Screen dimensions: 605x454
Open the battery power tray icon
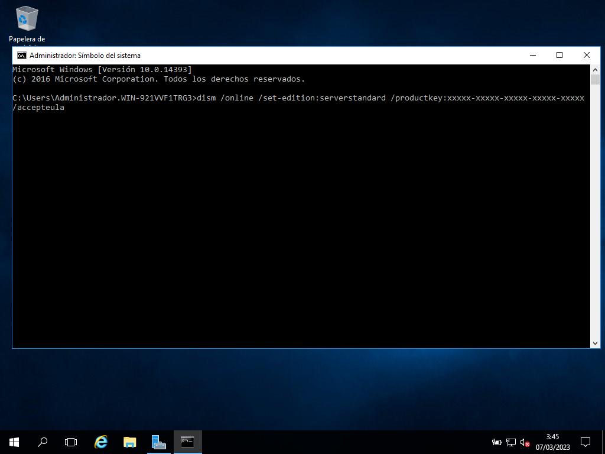[x=496, y=442]
